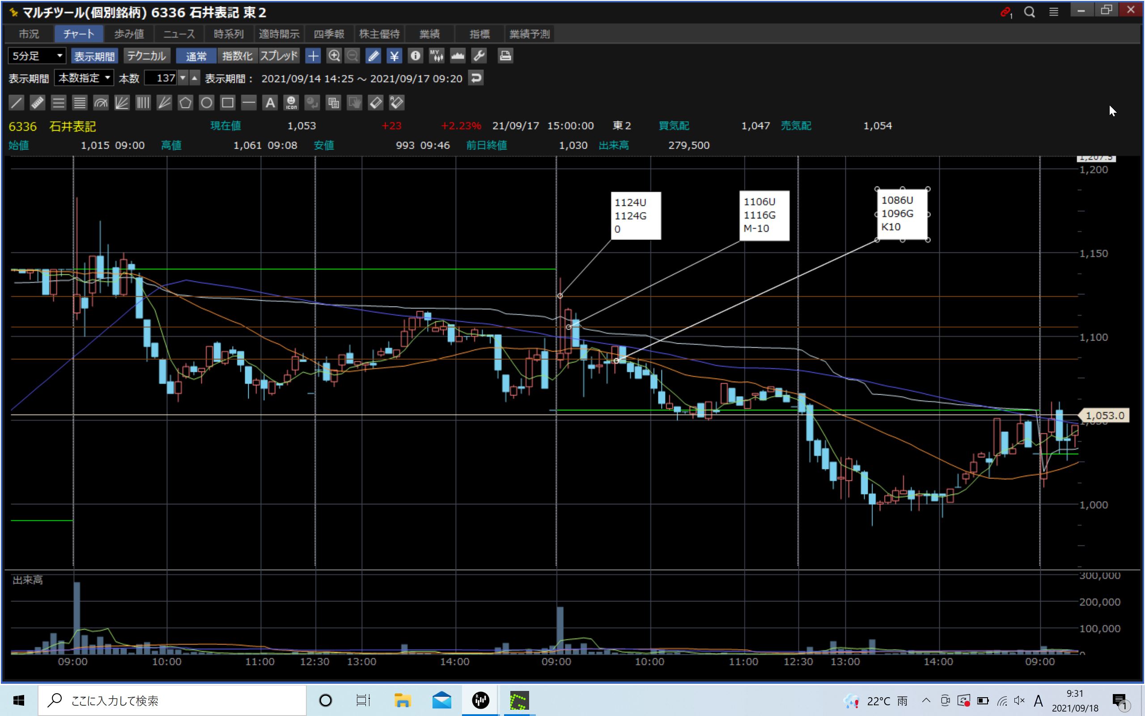
Task: Switch to the ニュース tab
Action: pyautogui.click(x=179, y=34)
